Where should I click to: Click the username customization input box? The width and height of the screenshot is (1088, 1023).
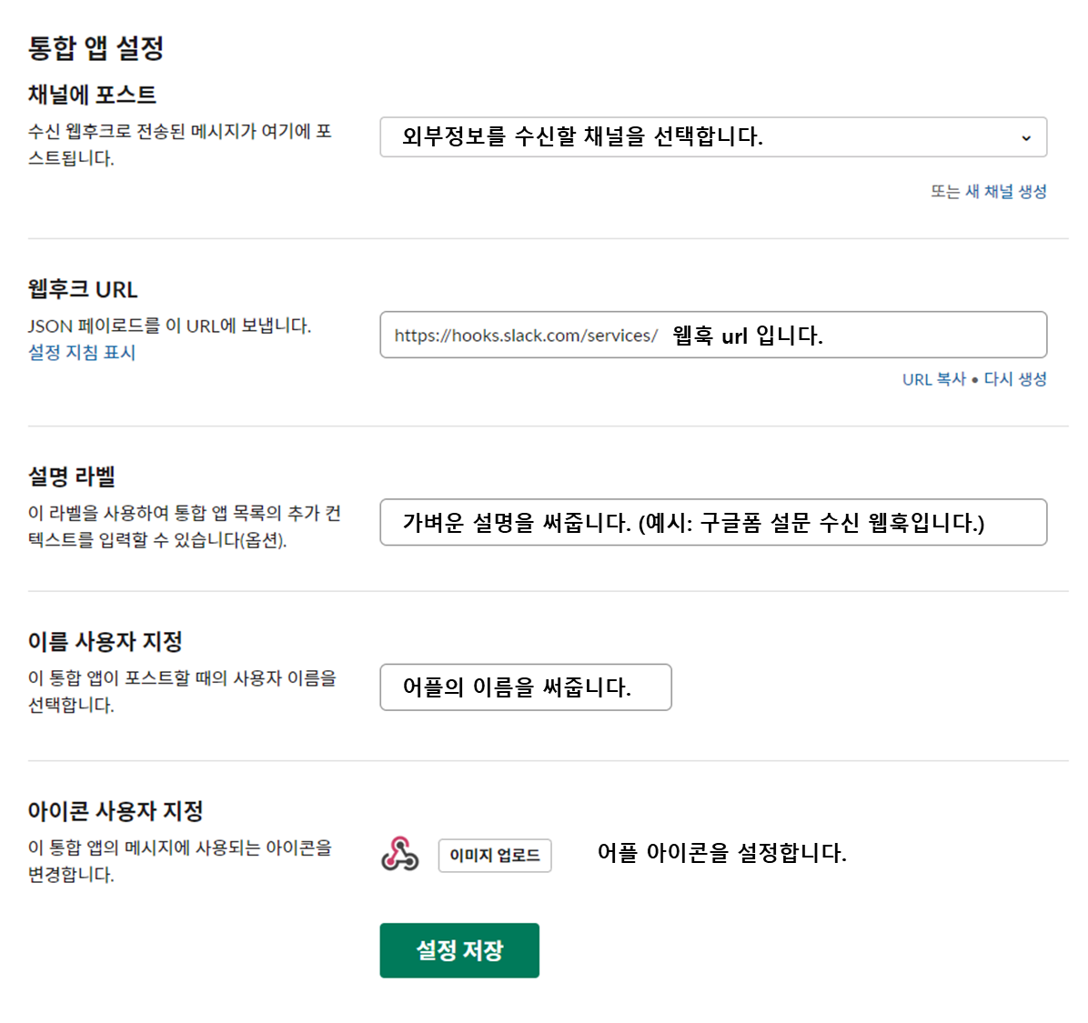pos(526,687)
